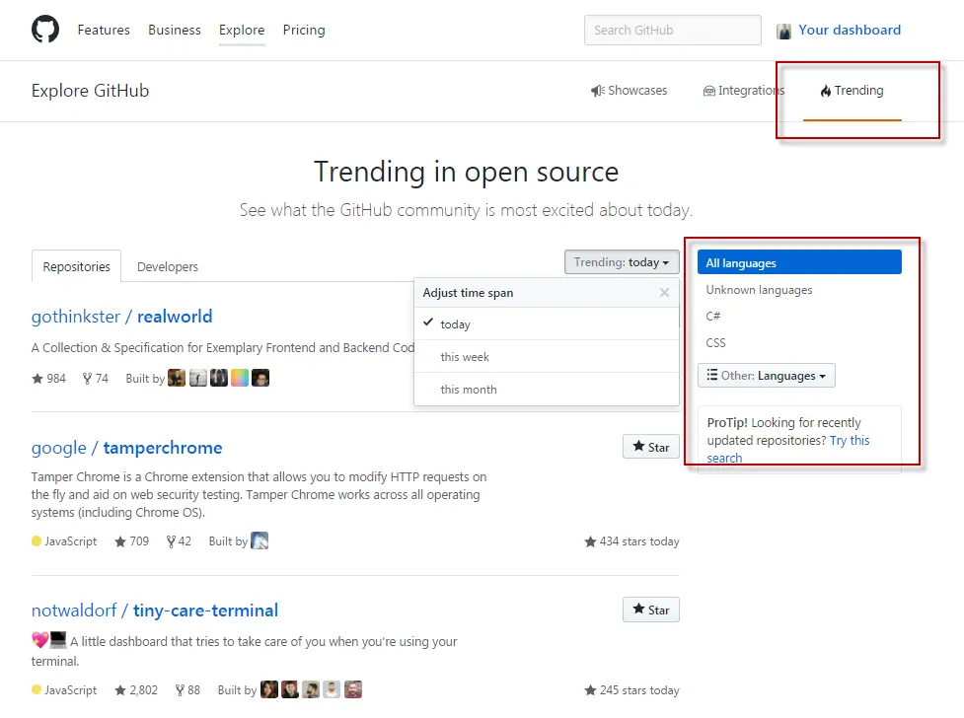Switch to the Repositories tab
Image resolution: width=964 pixels, height=718 pixels.
pyautogui.click(x=76, y=266)
